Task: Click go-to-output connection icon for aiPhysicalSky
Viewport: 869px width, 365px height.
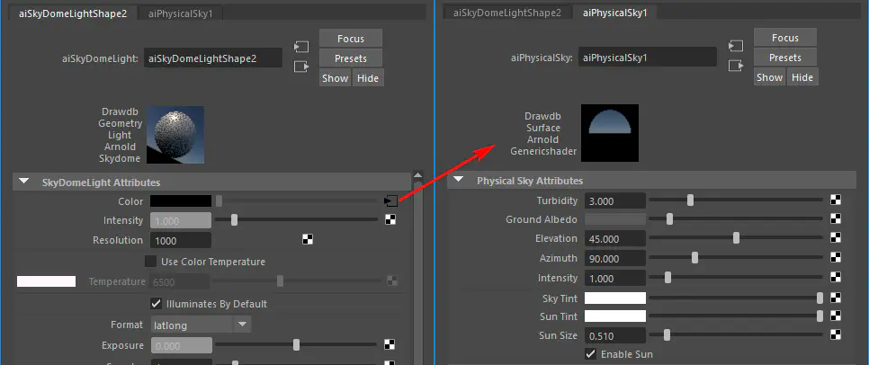Action: click(x=736, y=66)
